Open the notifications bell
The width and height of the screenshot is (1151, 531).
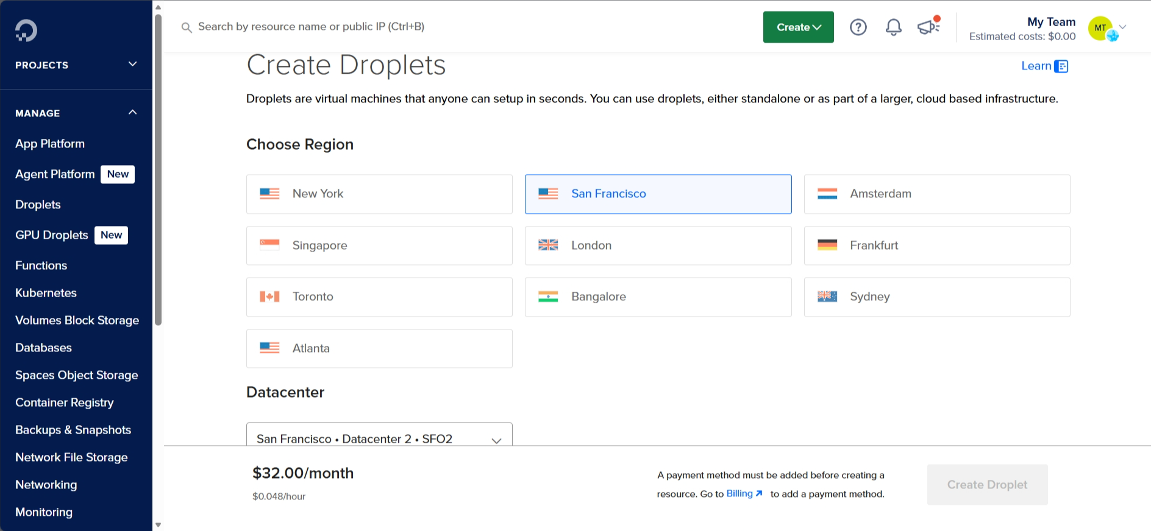(894, 27)
